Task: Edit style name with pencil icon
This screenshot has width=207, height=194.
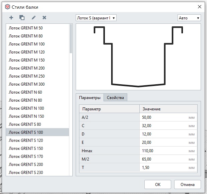Action: [x=33, y=17]
